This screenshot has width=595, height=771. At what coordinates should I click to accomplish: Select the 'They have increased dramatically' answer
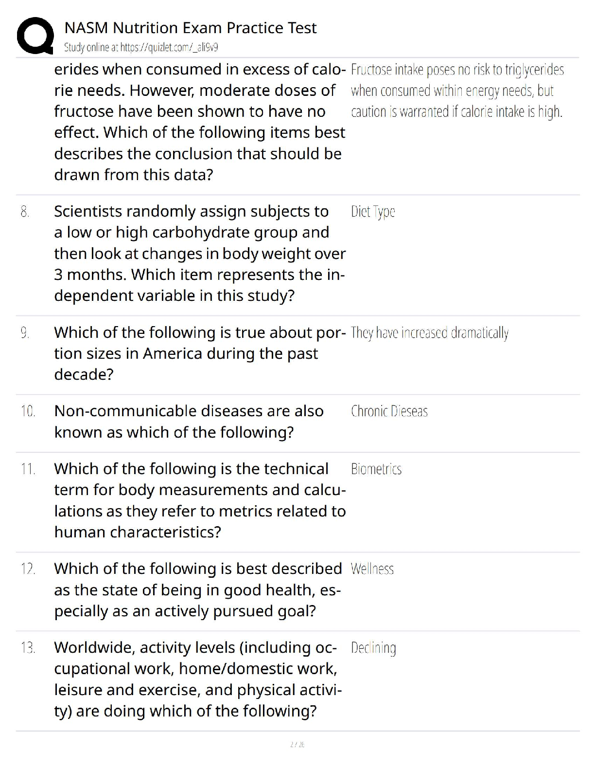[429, 333]
